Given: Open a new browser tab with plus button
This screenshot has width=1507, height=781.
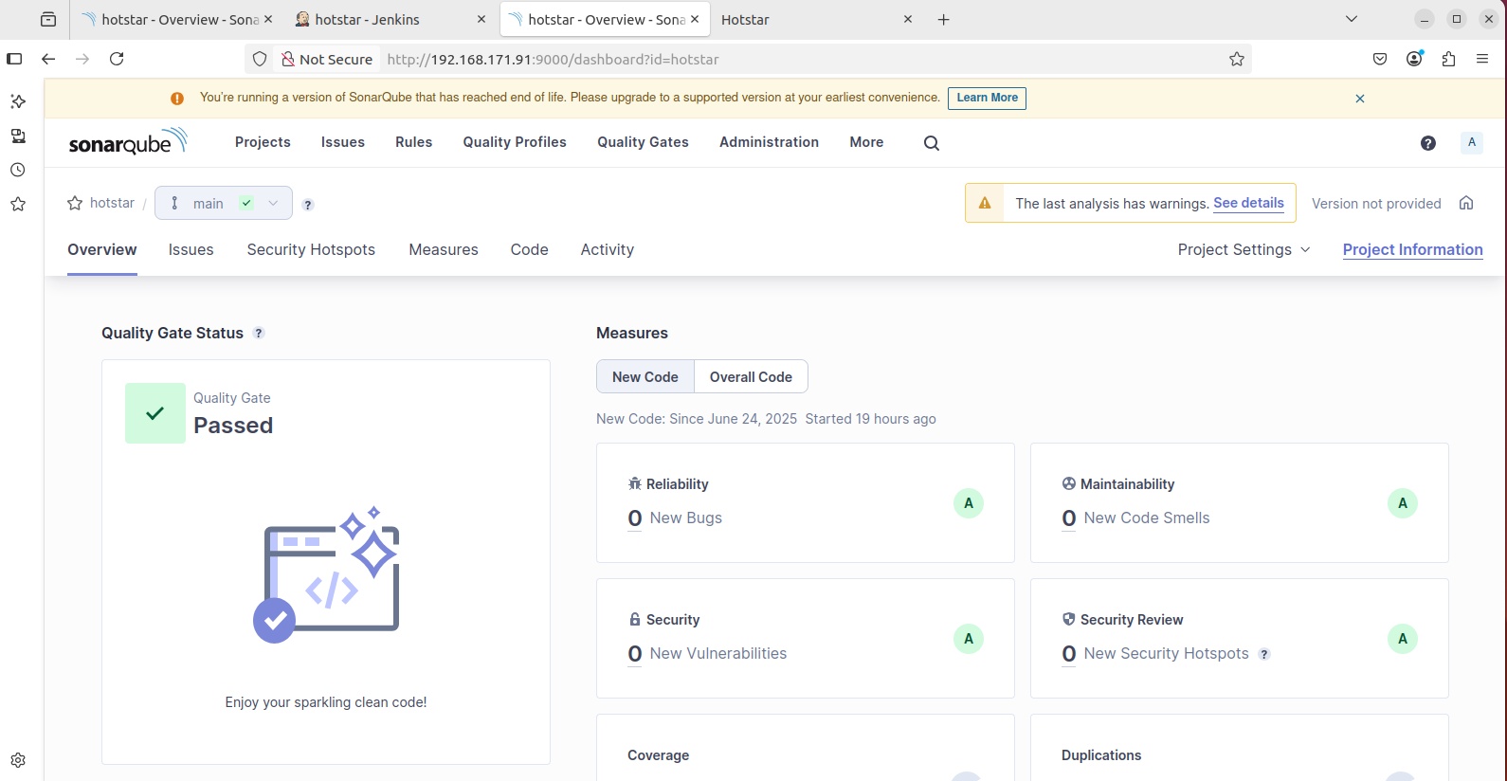Looking at the screenshot, I should 943,19.
